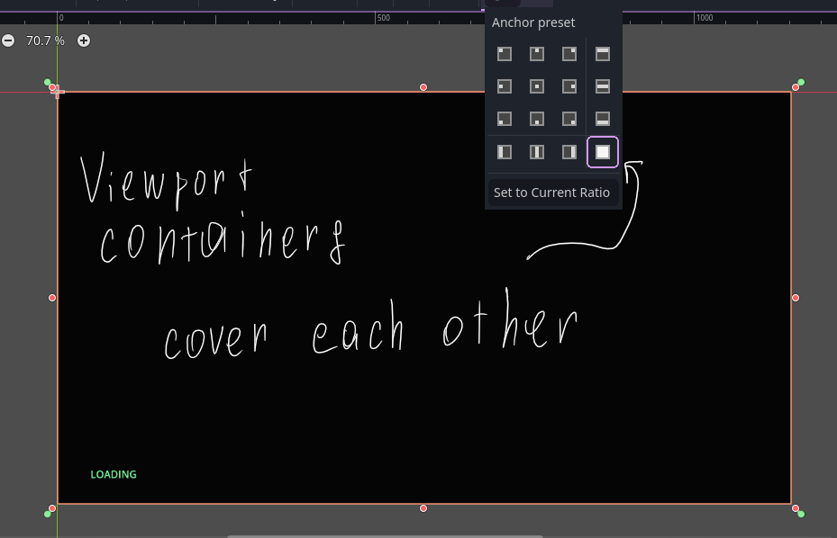
Task: Click the left-middle resize handle
Action: (x=52, y=298)
